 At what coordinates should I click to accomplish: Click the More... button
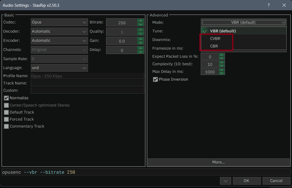coord(219,162)
